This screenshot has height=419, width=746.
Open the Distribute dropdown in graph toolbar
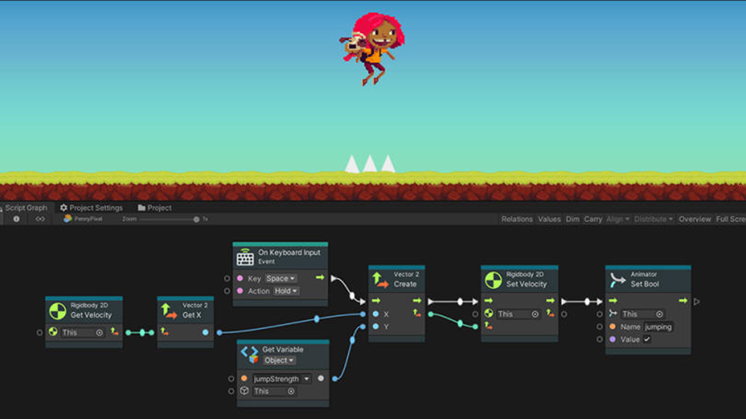(x=653, y=219)
